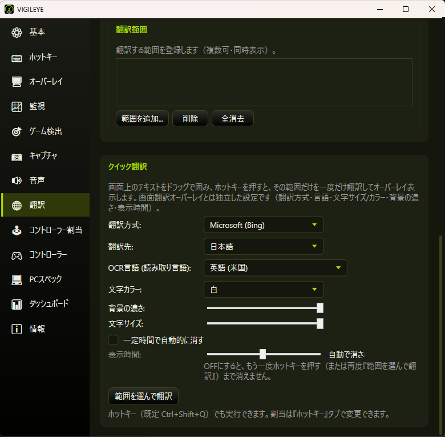Screen dimensions: 445x437
Task: Click the gamepad icon for コントローラー
Action: pyautogui.click(x=17, y=255)
